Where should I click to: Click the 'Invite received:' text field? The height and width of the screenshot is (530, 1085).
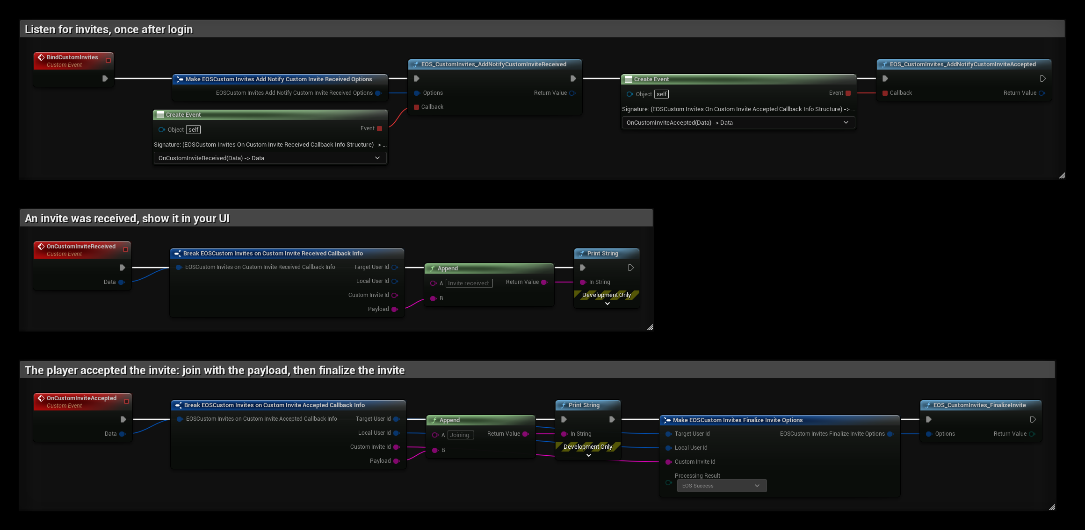coord(469,283)
